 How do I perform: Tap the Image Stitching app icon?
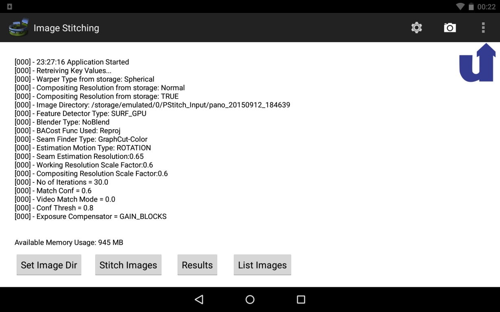[19, 28]
